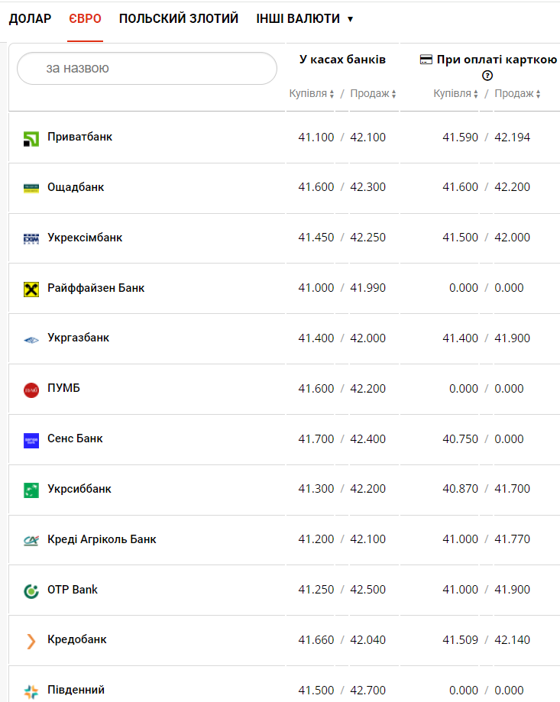Click the Райффайзен Банк logo icon
The image size is (560, 702).
(31, 290)
